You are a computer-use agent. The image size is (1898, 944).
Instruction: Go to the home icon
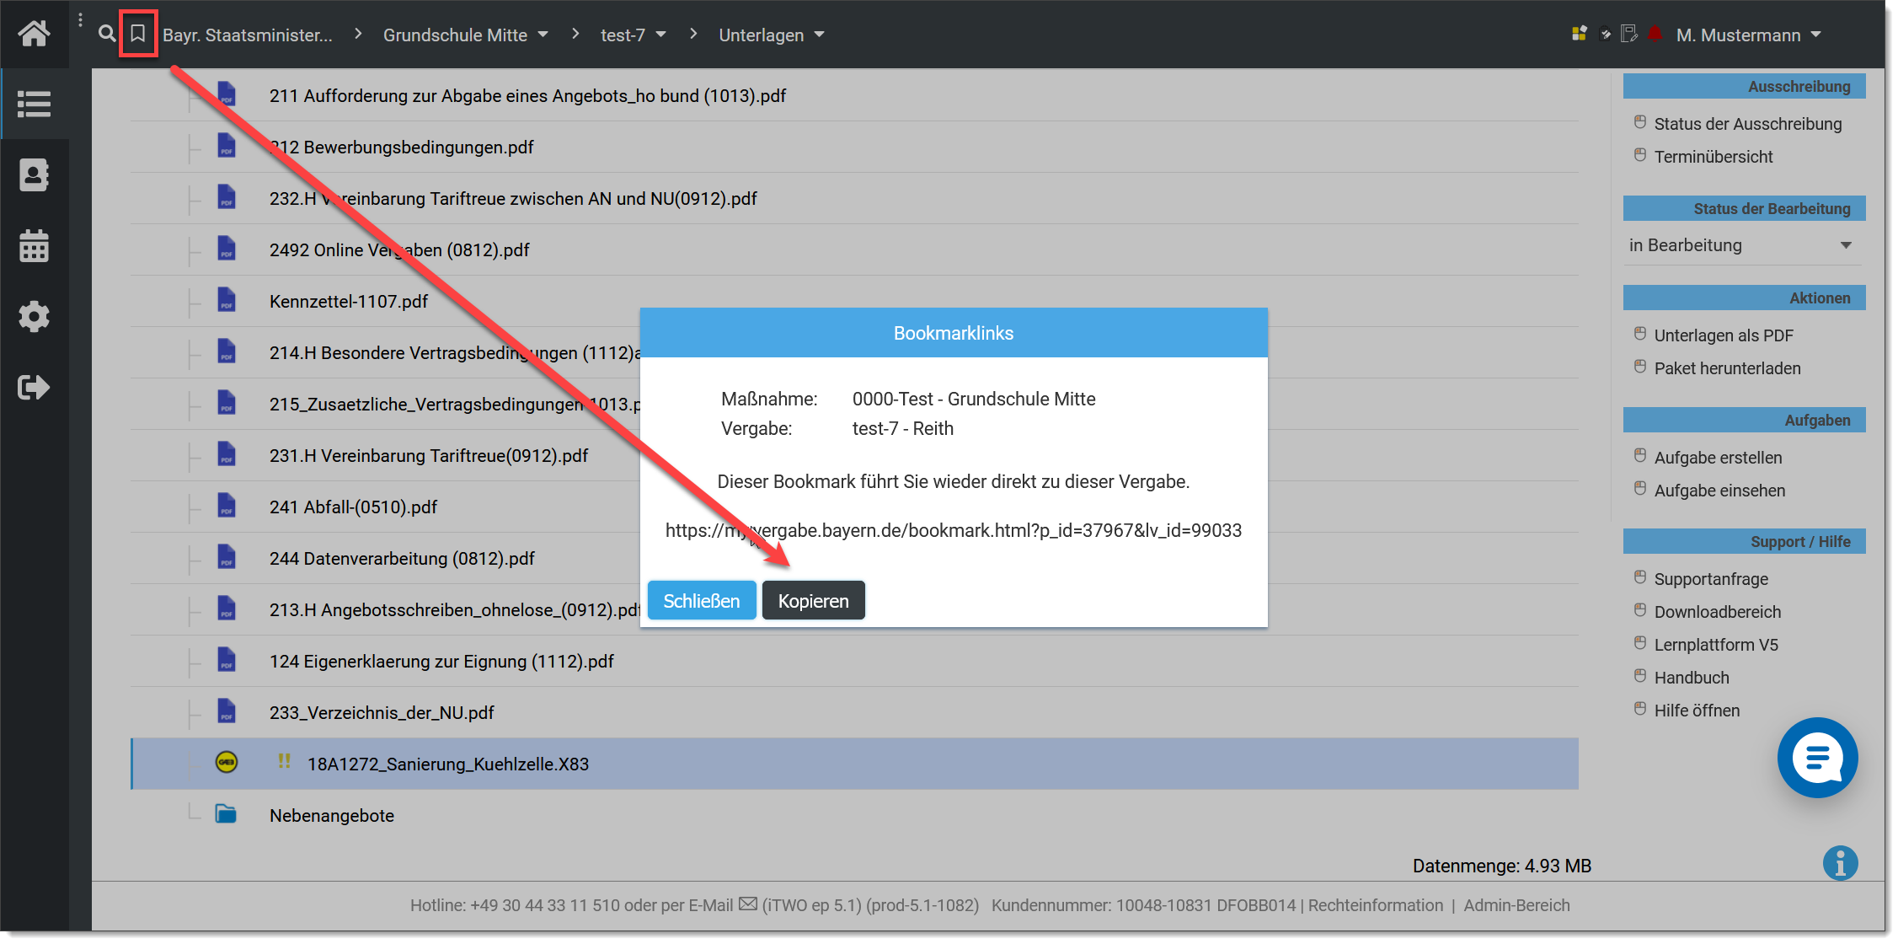34,34
